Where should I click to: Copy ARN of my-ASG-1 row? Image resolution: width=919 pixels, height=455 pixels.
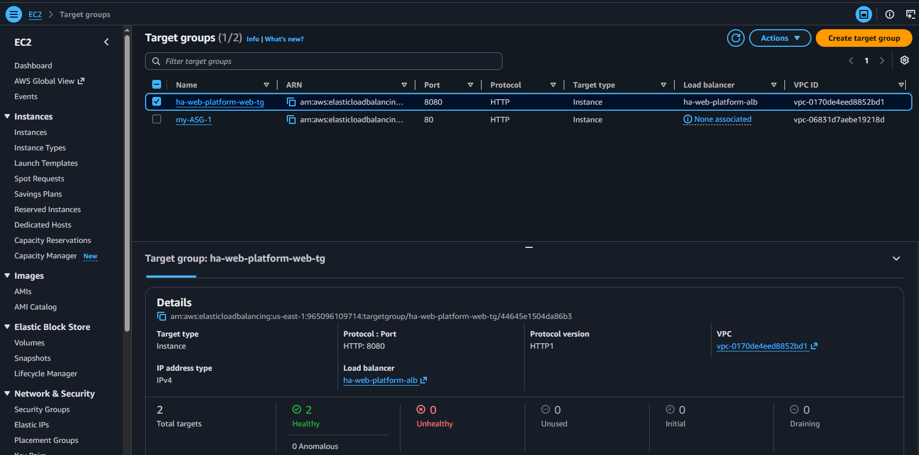click(291, 120)
